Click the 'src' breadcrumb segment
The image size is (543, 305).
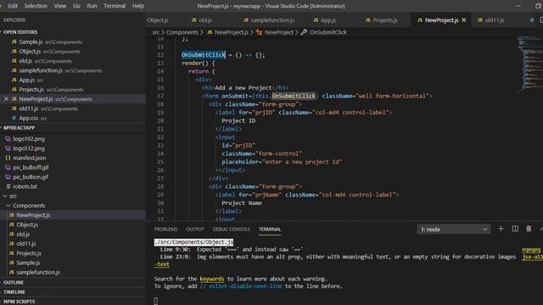pyautogui.click(x=156, y=32)
